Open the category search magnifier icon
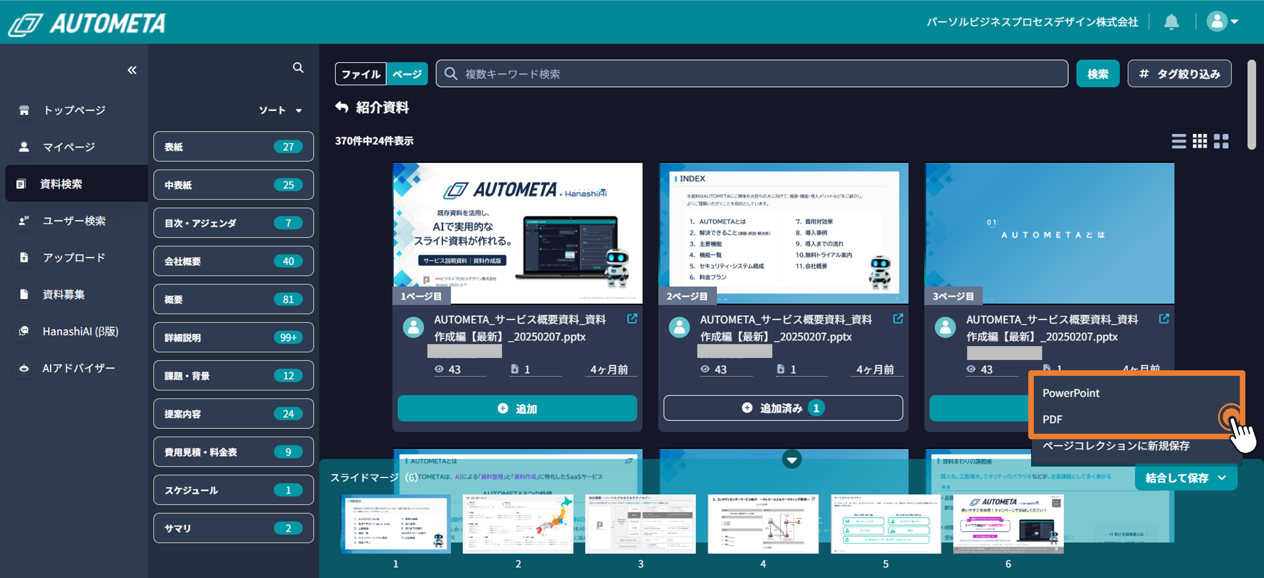This screenshot has width=1264, height=578. pos(298,68)
